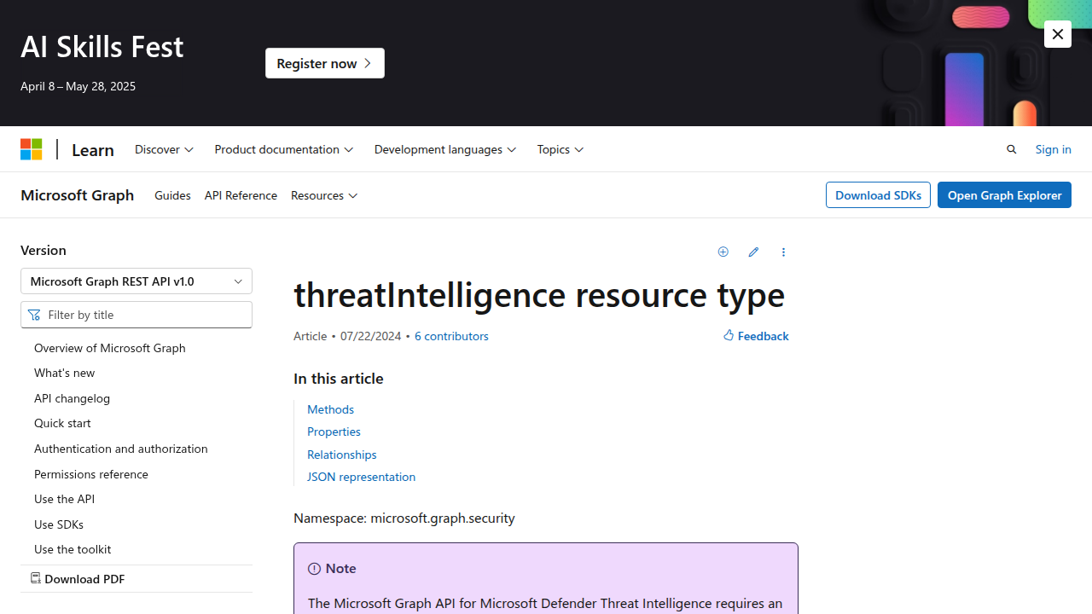Open the API changelog item
1092x614 pixels.
pyautogui.click(x=72, y=398)
